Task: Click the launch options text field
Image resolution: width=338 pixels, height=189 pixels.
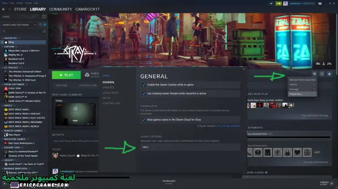Action: (x=190, y=147)
